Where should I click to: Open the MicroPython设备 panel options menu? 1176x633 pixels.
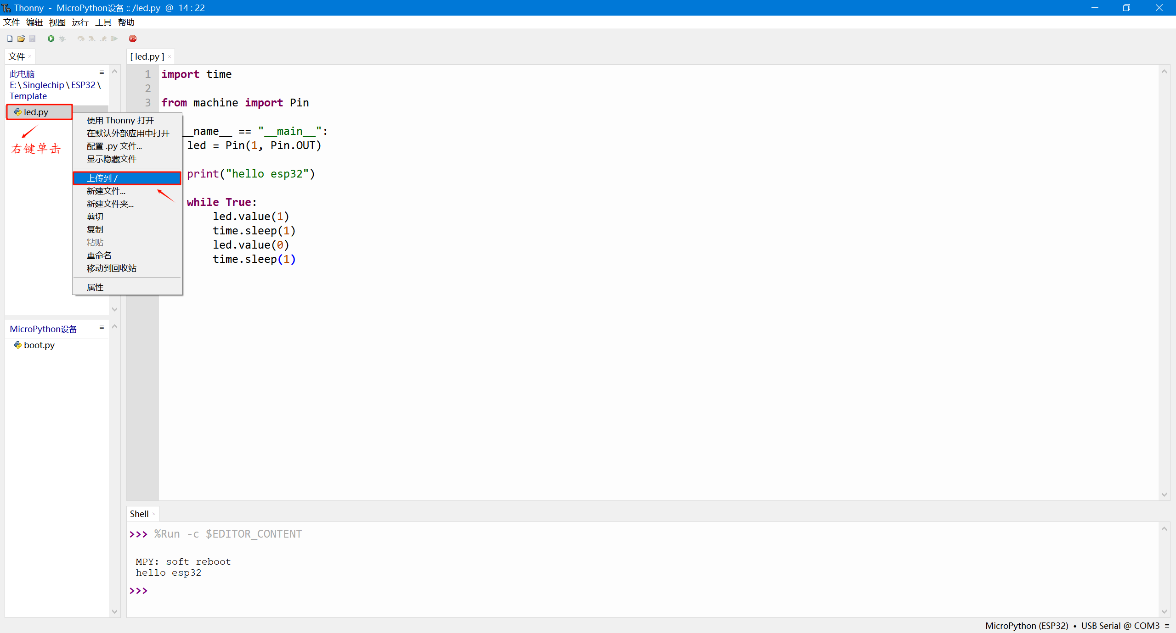coord(102,328)
